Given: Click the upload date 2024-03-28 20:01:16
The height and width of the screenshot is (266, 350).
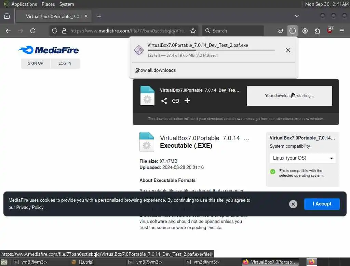Looking at the screenshot, I should coord(183,168).
